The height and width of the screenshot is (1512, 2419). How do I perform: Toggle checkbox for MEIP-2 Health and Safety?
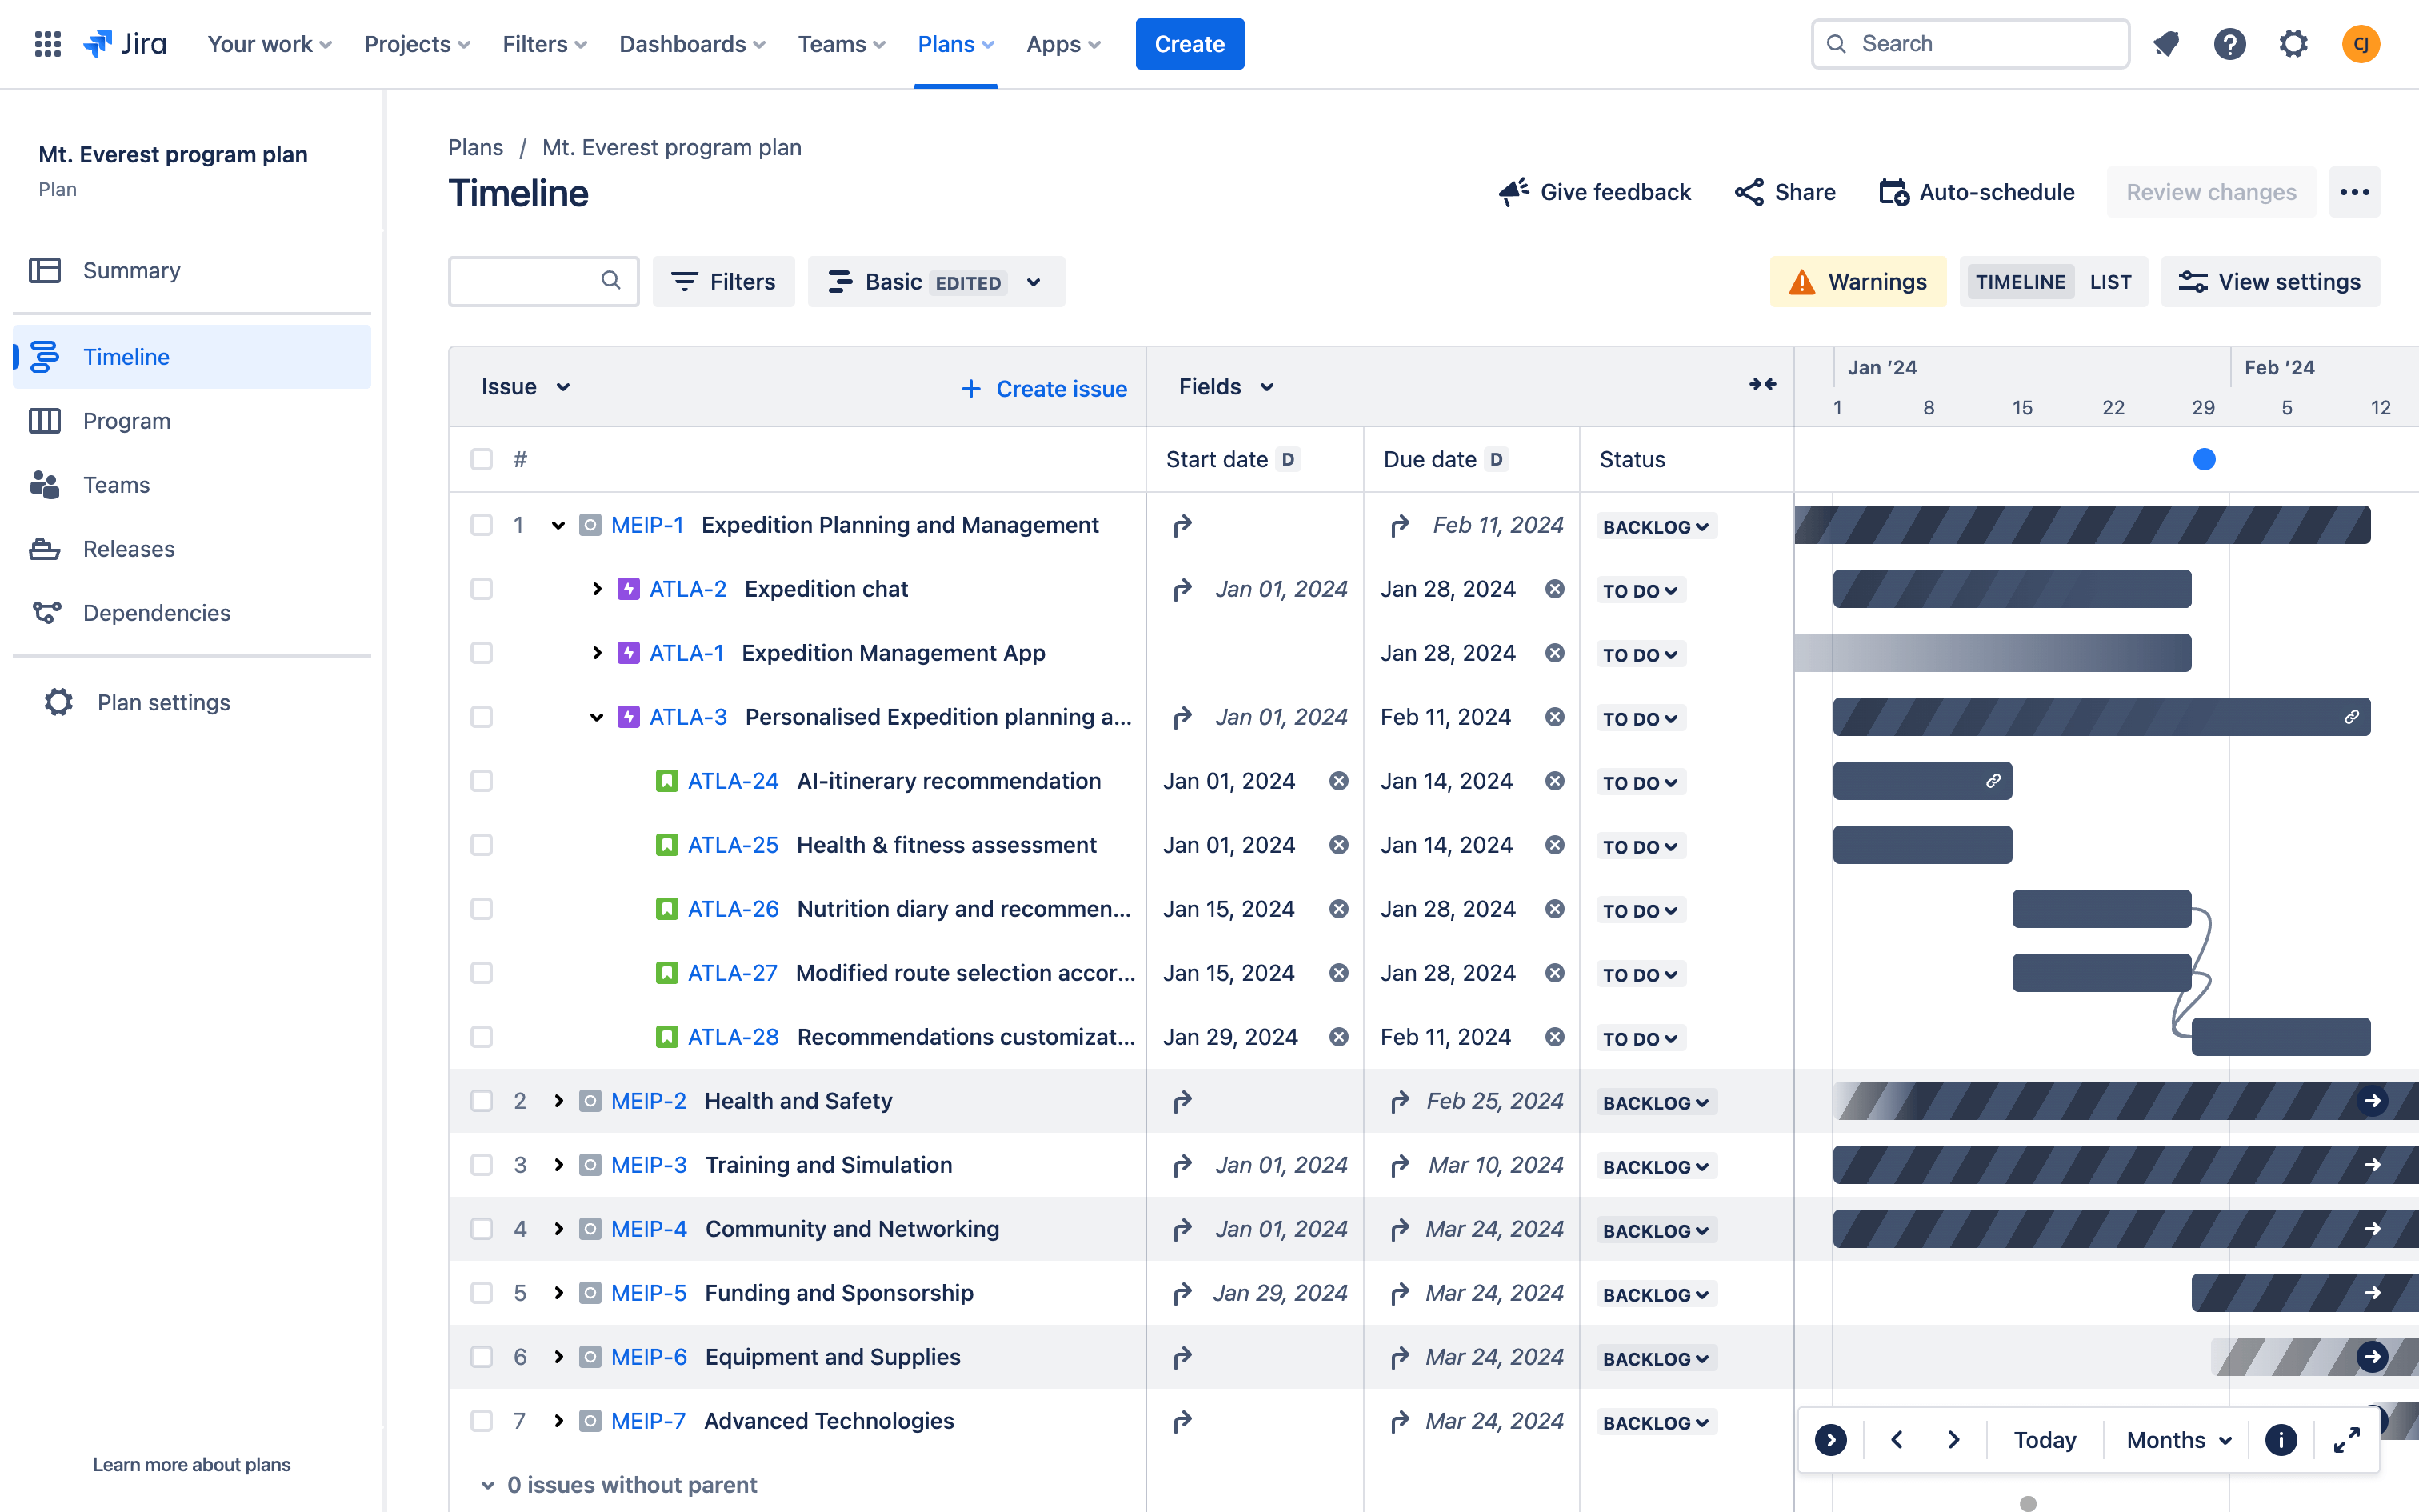pos(481,1099)
